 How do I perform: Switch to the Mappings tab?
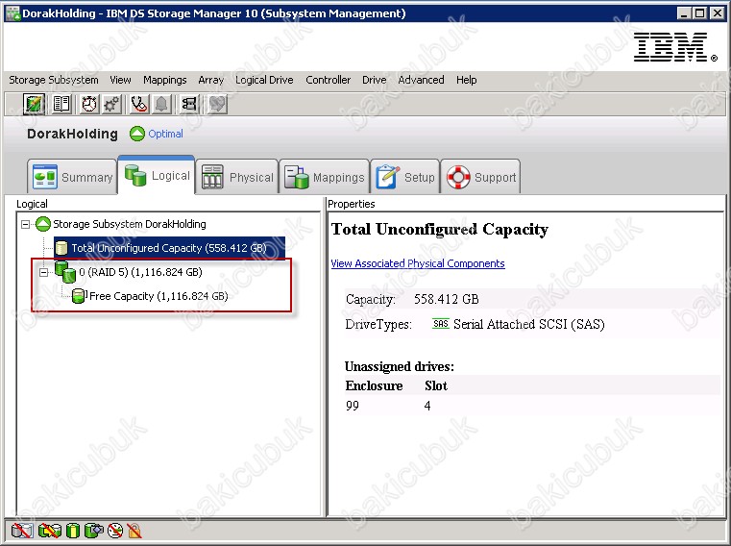(x=324, y=177)
